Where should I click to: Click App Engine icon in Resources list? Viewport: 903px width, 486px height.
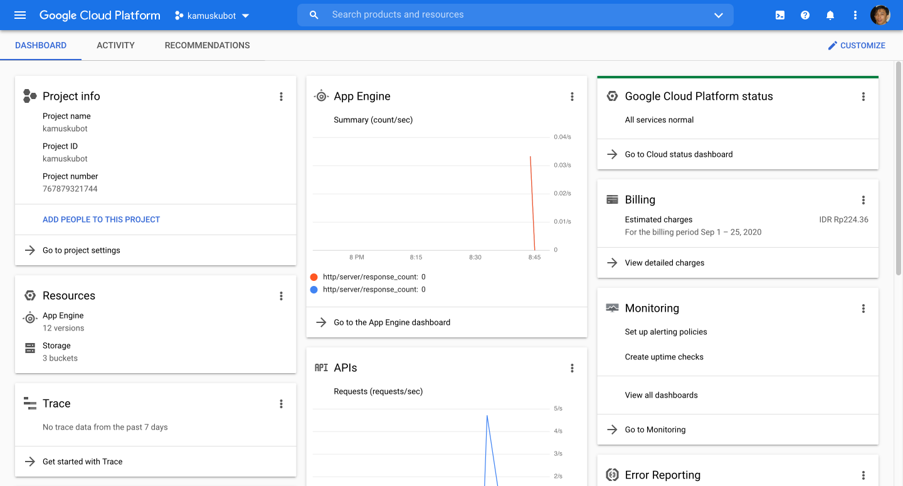click(29, 318)
